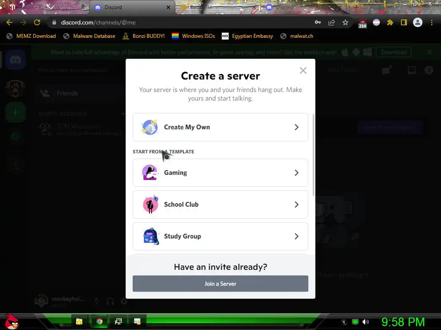Open the Discord inbox icon

[x=412, y=70]
